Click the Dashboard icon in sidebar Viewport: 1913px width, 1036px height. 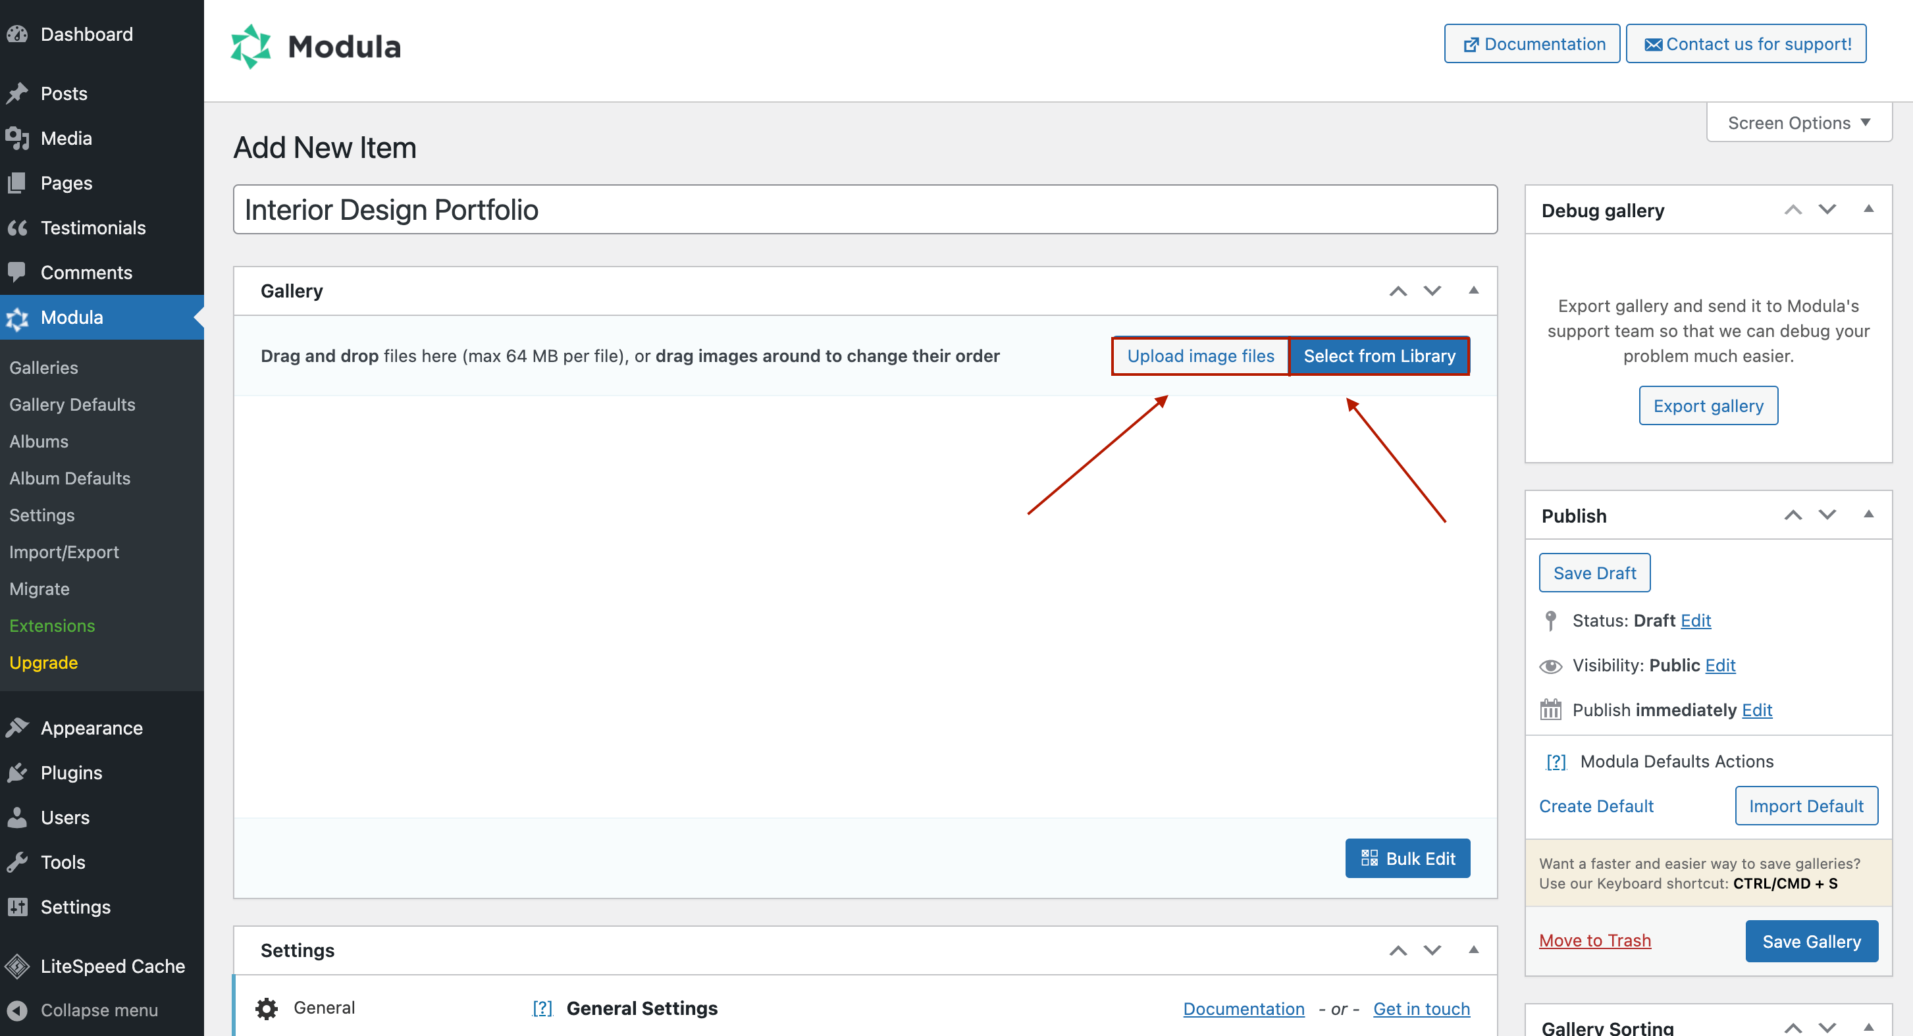tap(18, 33)
